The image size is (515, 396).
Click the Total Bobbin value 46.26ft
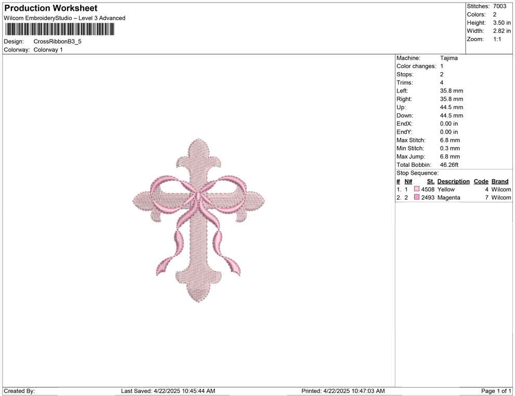pos(450,165)
